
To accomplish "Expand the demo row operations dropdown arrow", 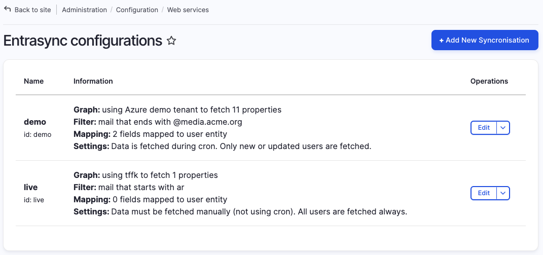I will 502,128.
